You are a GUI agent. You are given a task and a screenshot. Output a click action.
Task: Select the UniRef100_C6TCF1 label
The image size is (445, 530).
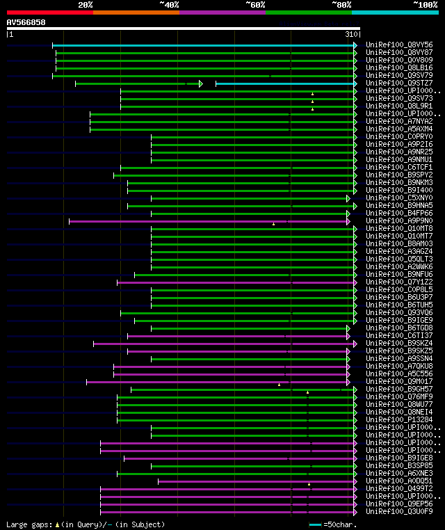(x=399, y=168)
